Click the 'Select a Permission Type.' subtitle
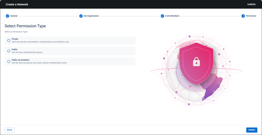 click(x=16, y=32)
